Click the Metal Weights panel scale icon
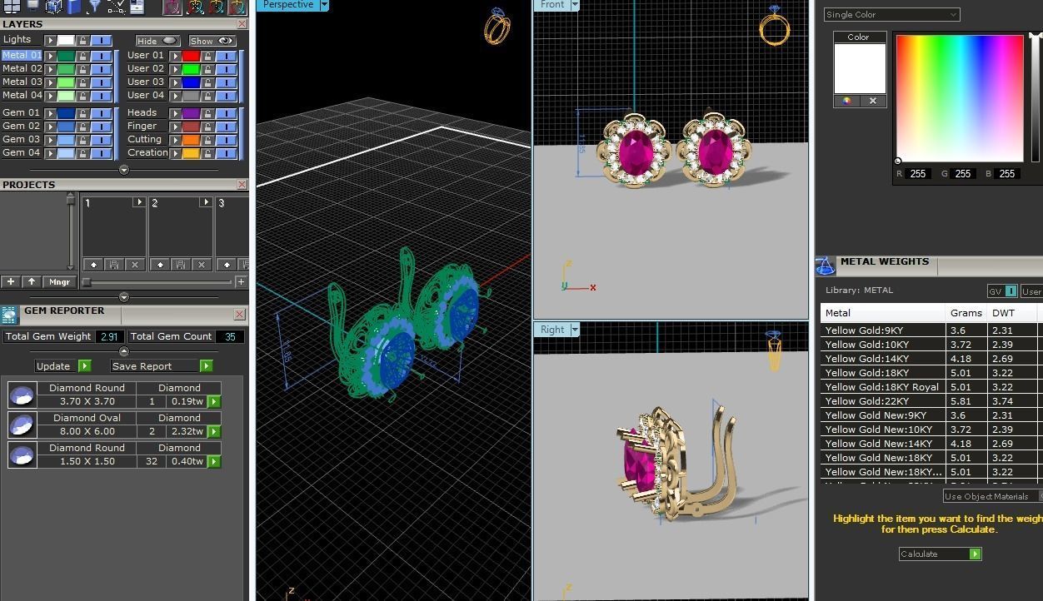Viewport: 1043px width, 601px height. coord(825,266)
